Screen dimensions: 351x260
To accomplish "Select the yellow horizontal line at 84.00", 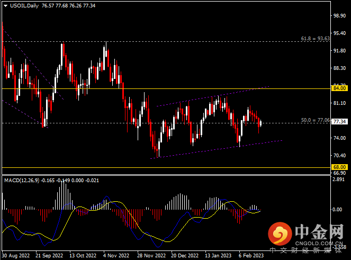I will [159, 88].
